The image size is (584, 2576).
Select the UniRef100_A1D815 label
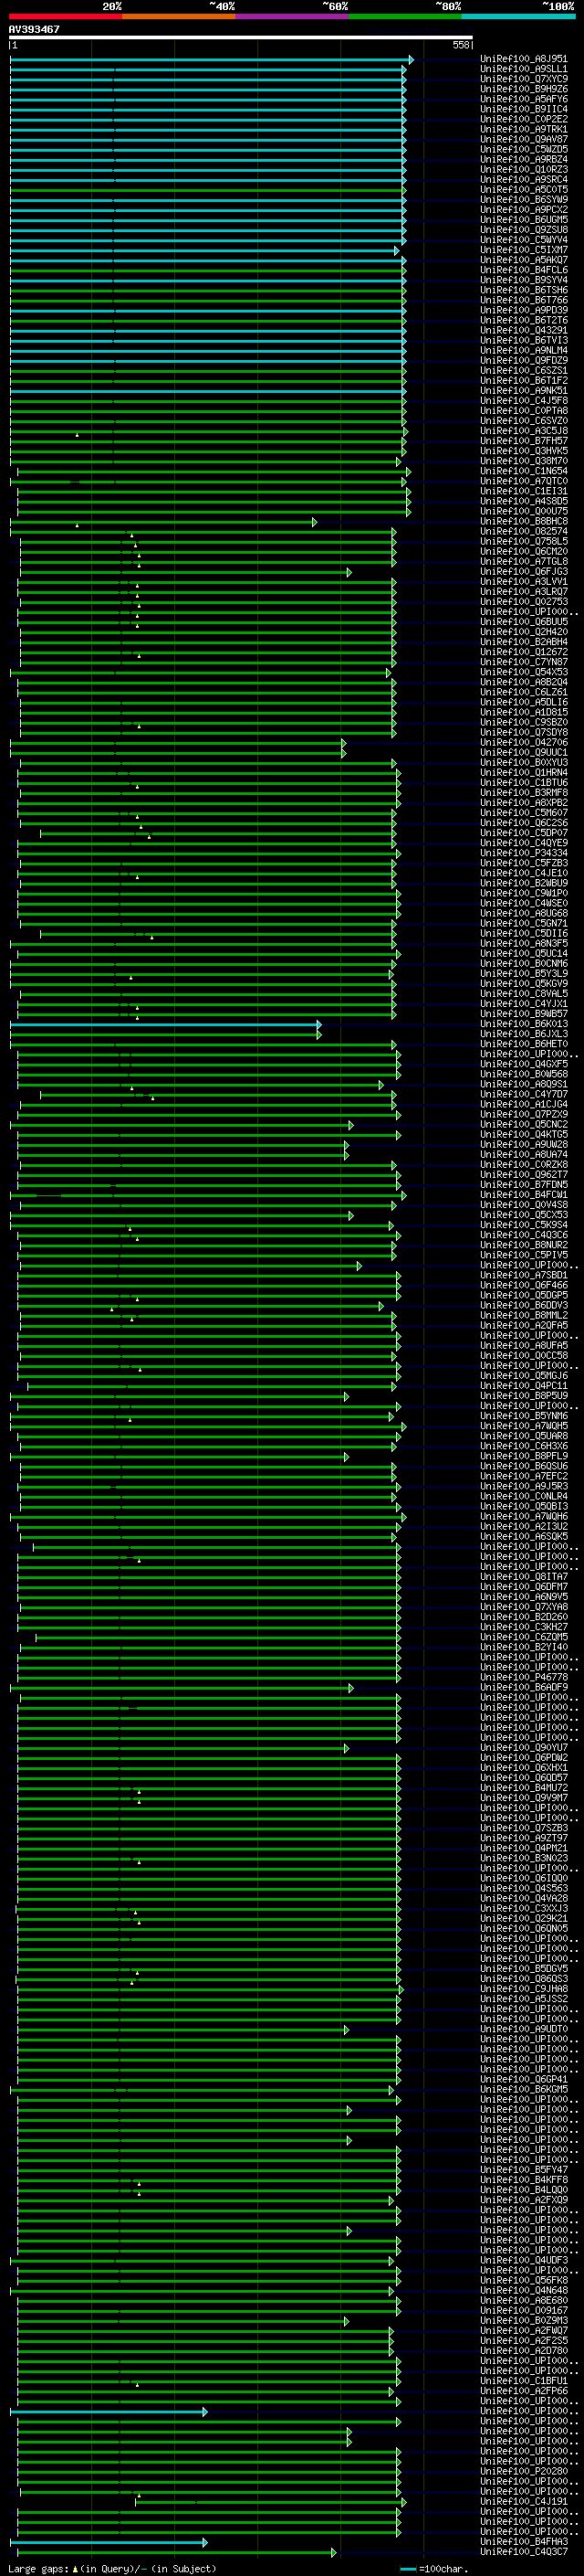click(524, 713)
